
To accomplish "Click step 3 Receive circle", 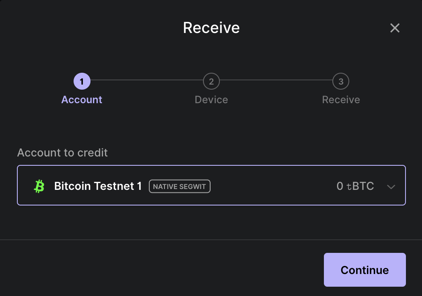I will coord(341,81).
